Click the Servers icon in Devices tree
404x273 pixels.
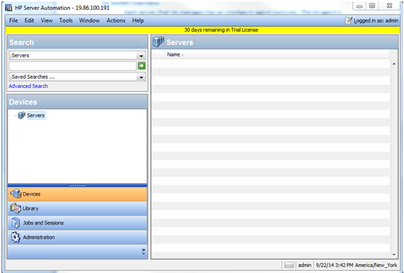[22, 115]
